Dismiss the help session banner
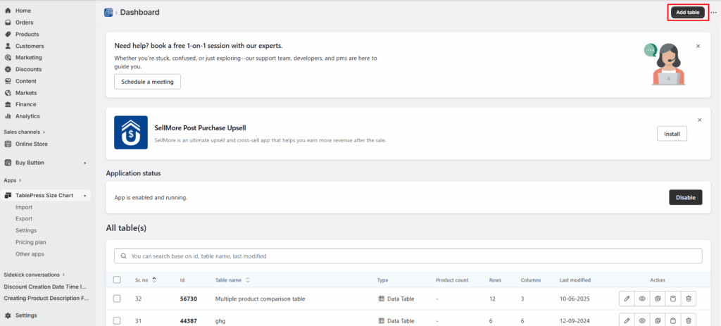Image resolution: width=721 pixels, height=326 pixels. (698, 46)
